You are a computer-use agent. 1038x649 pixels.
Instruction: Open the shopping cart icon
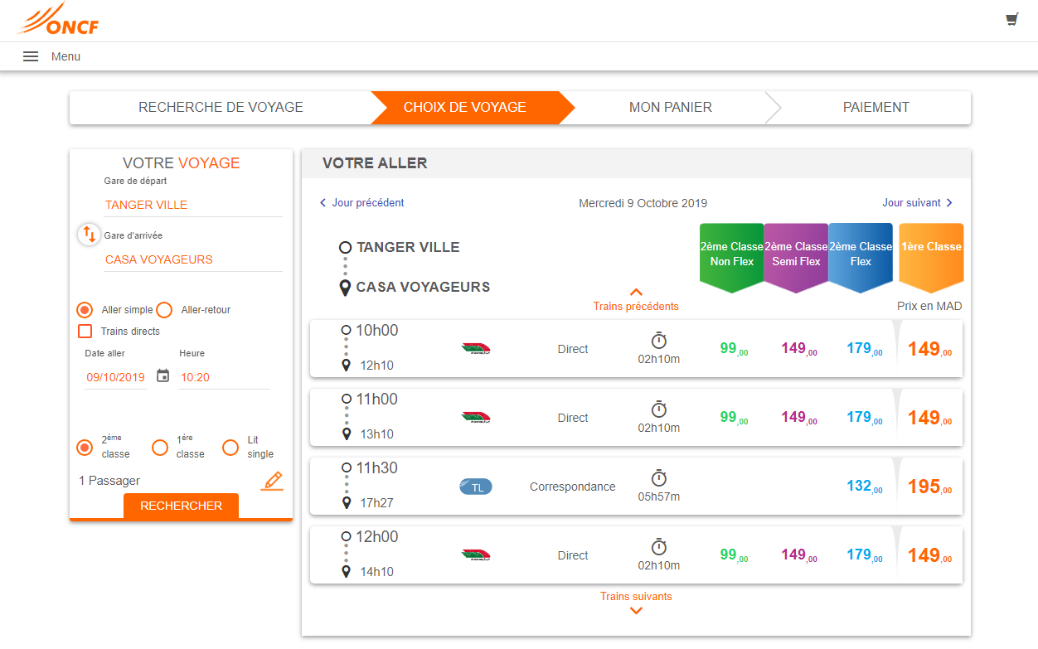1011,20
